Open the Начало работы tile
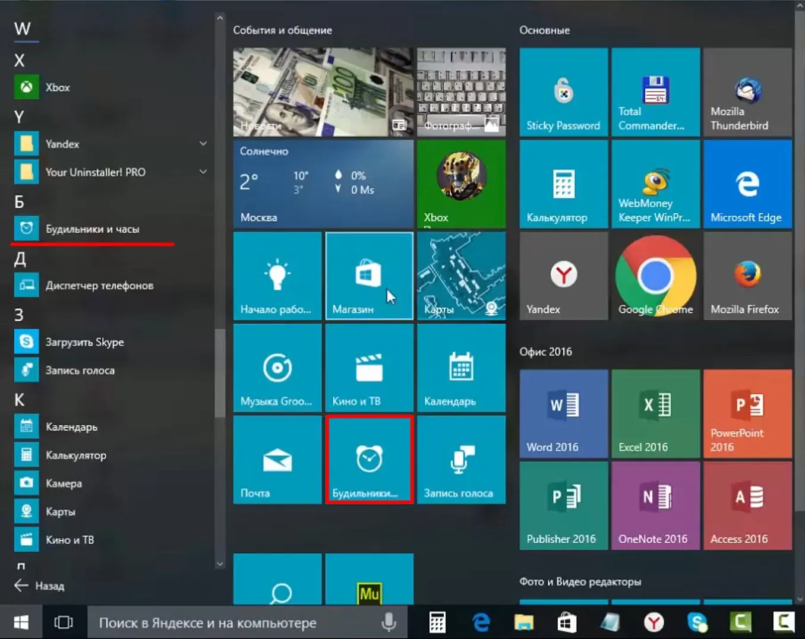 click(x=277, y=276)
